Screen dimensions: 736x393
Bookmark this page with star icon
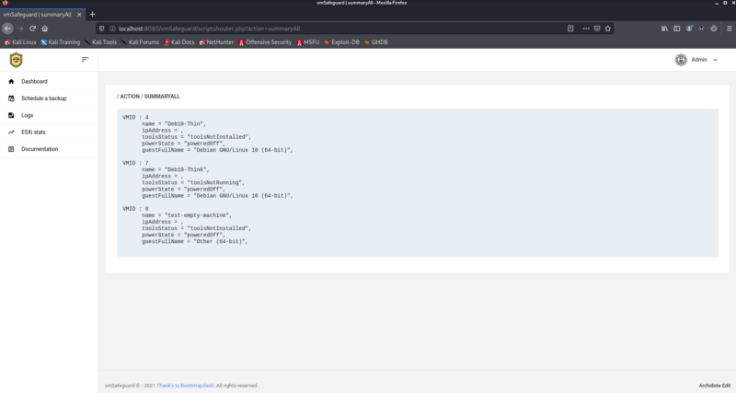(x=609, y=29)
